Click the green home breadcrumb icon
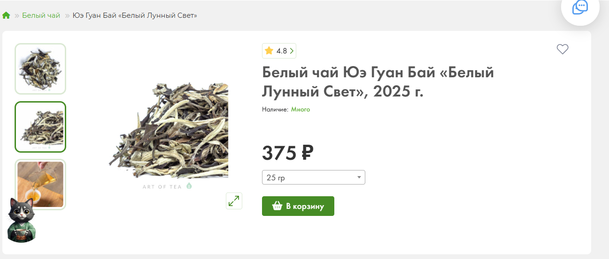 6,15
